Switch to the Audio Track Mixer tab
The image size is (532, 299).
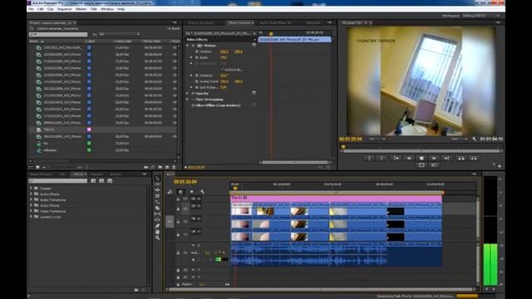tap(275, 22)
